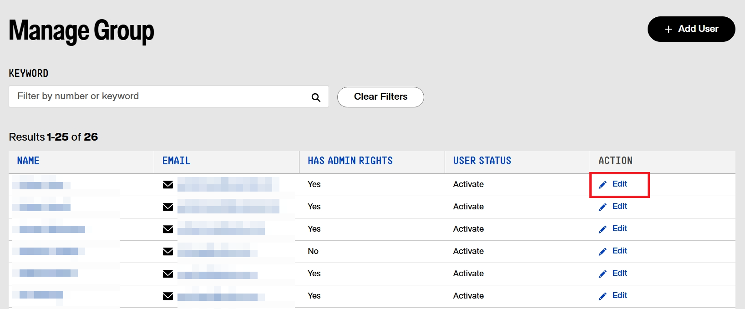Edit the first user in the table

pos(613,184)
